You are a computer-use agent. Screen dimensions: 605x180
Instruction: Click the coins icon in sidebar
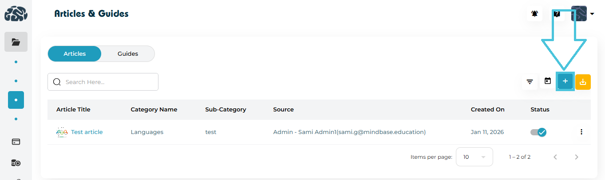point(16,163)
